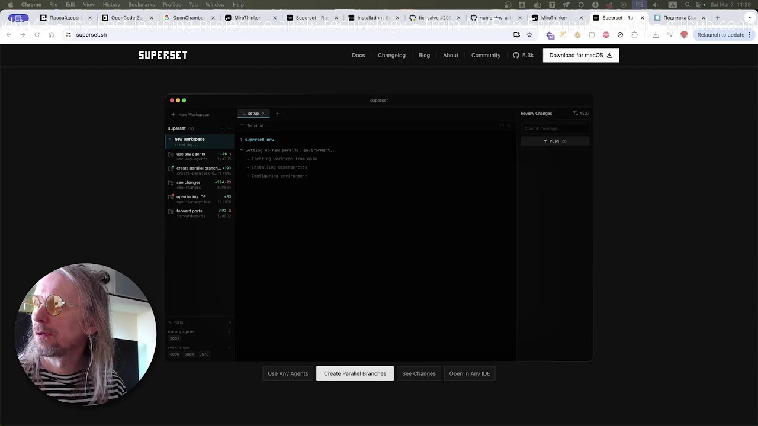Screen dimensions: 758x426
Task: Select the Open in Any IDE feature button
Action: pyautogui.click(x=470, y=373)
